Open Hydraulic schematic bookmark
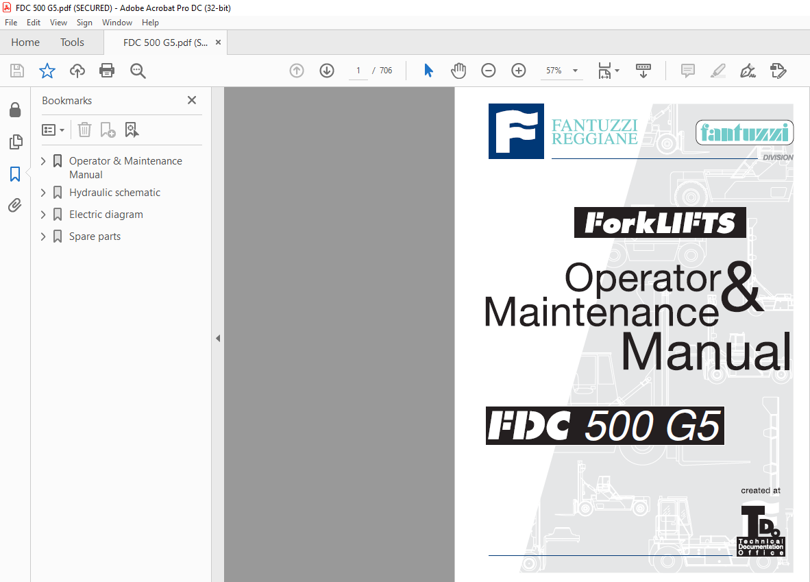The image size is (810, 582). [x=114, y=193]
